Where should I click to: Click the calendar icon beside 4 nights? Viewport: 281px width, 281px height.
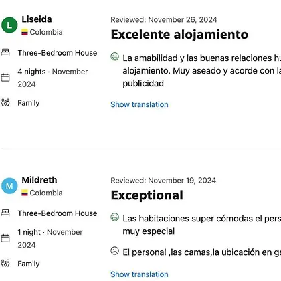[x=5, y=78]
